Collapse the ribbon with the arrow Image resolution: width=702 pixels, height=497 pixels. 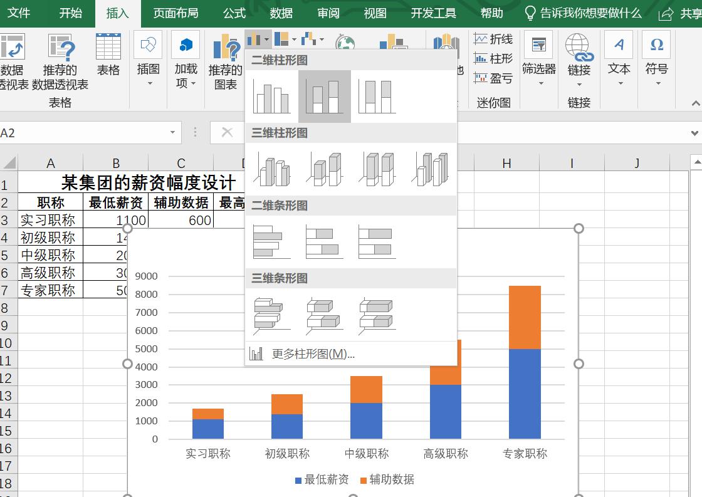coord(695,103)
